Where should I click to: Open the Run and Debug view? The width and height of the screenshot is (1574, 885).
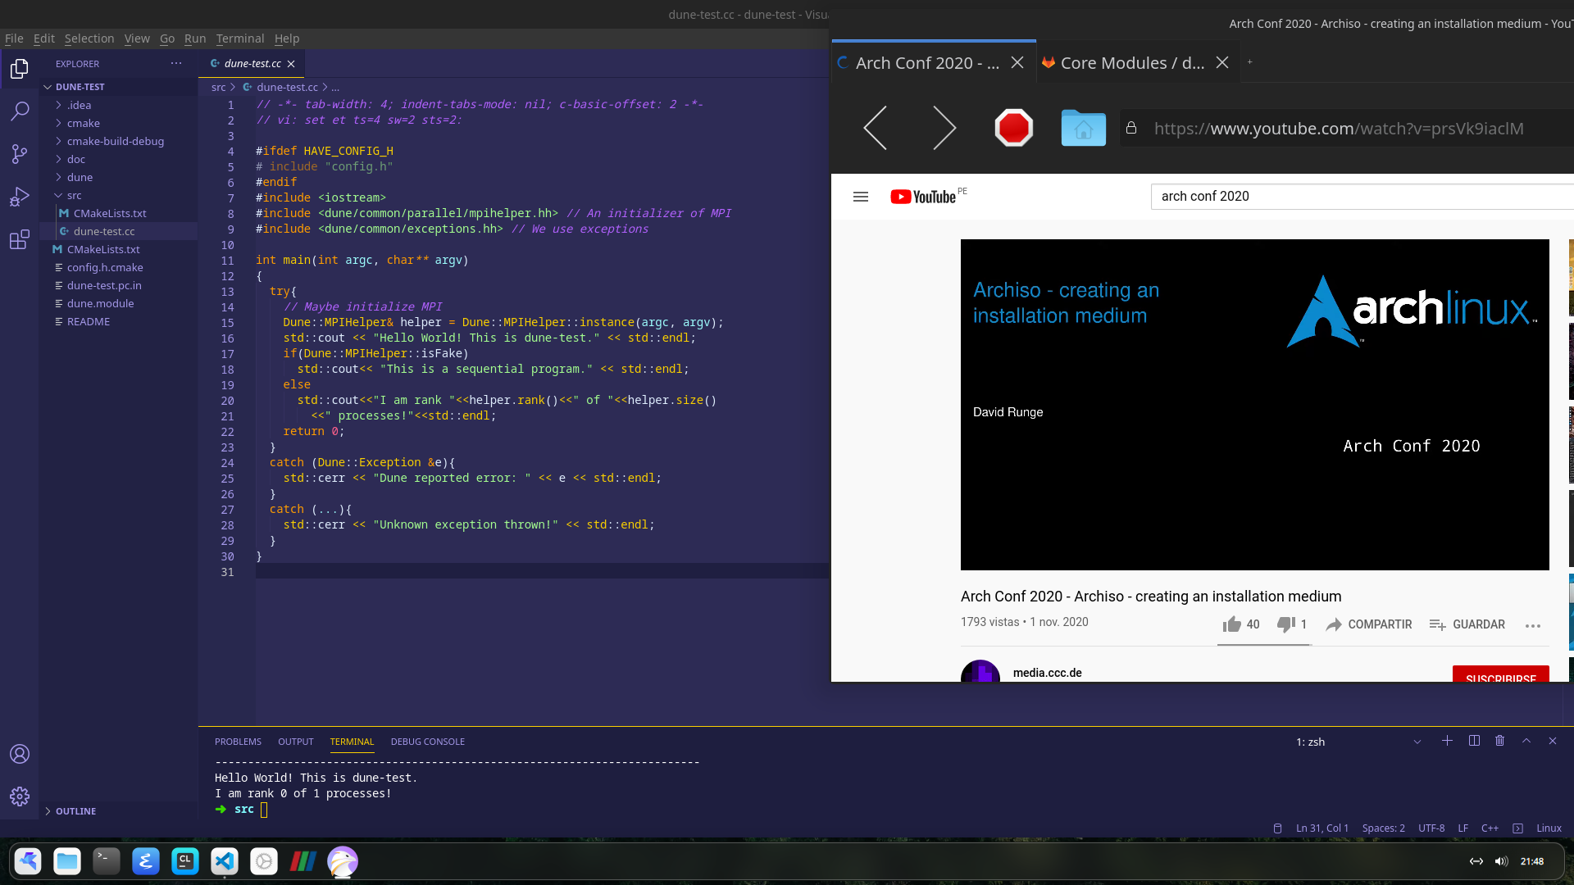coord(20,197)
